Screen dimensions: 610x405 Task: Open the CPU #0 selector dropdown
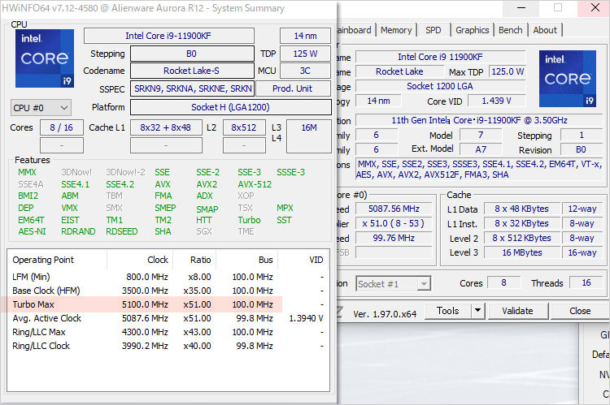point(41,107)
